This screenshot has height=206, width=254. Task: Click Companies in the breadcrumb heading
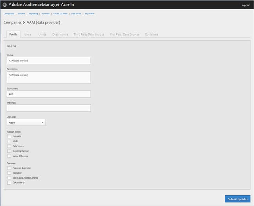(13, 23)
